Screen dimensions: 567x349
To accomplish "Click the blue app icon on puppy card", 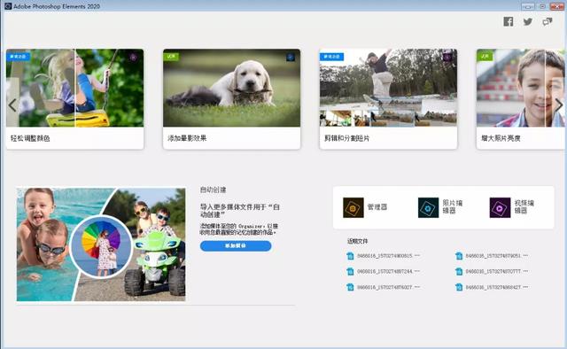I will click(291, 58).
